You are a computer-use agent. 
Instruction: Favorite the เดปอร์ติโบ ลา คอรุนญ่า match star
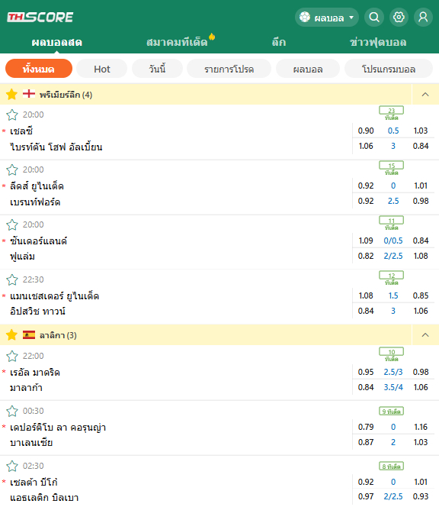(12, 411)
